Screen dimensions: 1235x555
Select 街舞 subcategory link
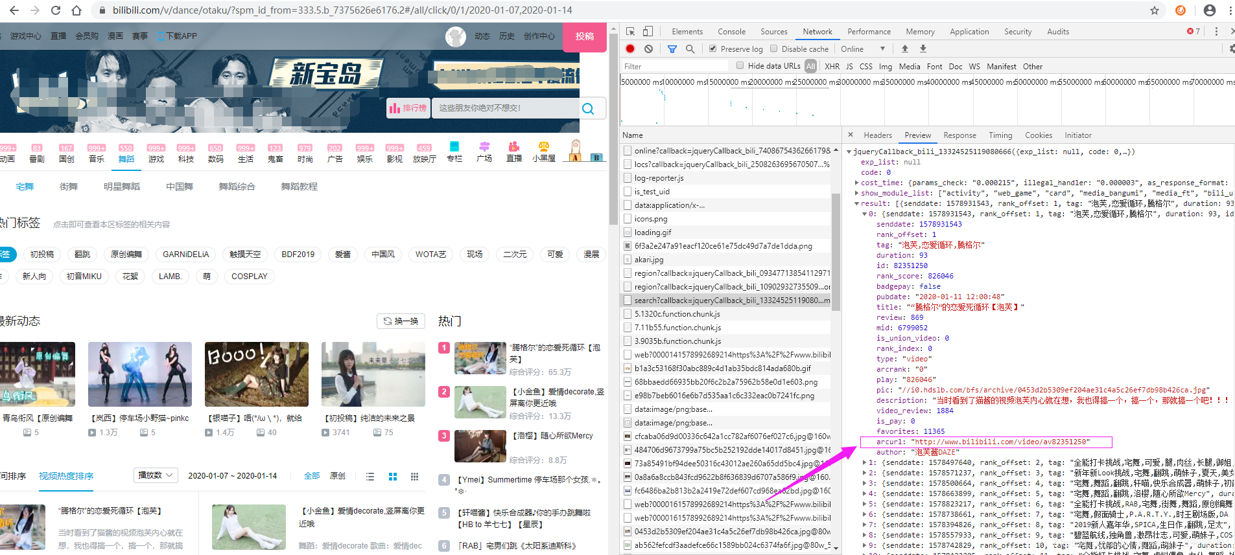click(69, 187)
